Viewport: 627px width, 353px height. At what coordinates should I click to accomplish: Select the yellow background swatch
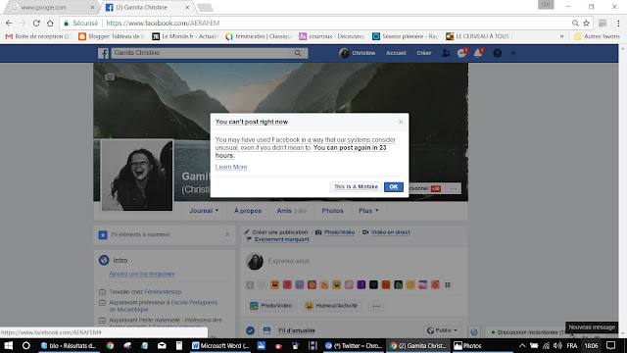(x=410, y=285)
